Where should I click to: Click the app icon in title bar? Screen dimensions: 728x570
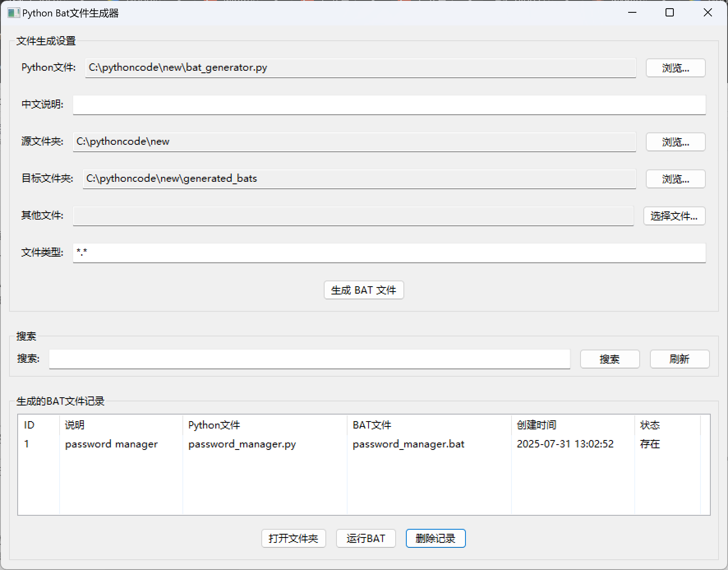tap(13, 13)
